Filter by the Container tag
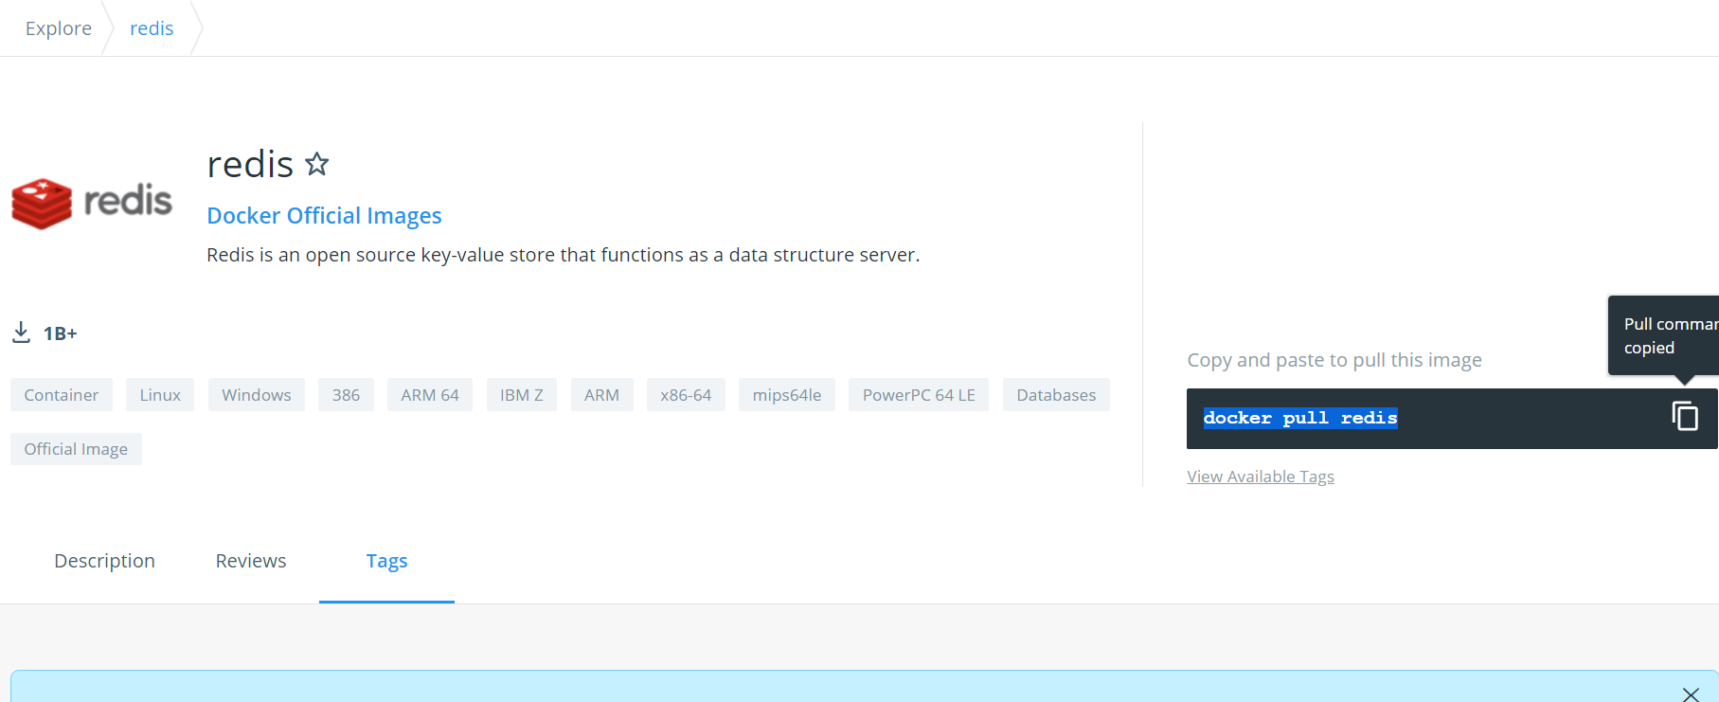 click(62, 395)
